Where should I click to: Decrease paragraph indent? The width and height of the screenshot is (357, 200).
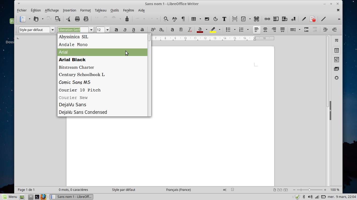point(334,30)
